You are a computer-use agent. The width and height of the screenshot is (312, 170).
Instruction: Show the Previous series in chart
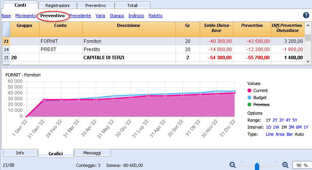click(249, 104)
